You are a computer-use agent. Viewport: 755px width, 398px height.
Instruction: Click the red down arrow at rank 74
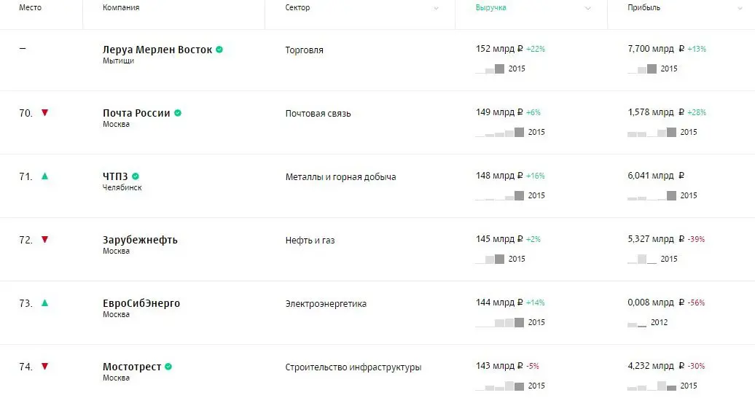click(44, 367)
